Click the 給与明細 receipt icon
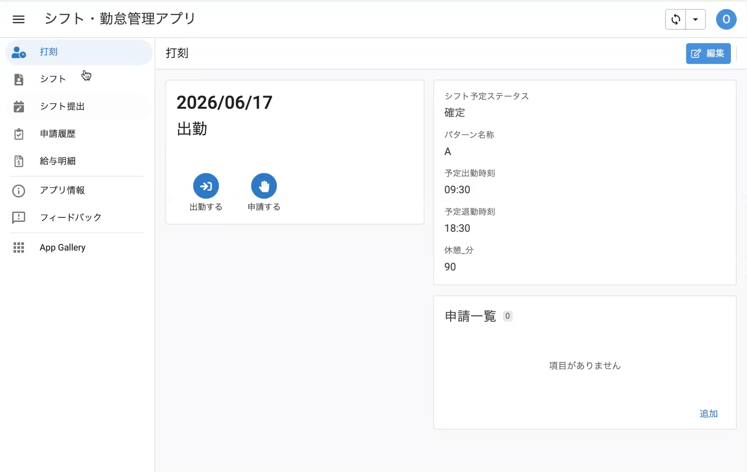Image resolution: width=747 pixels, height=472 pixels. click(x=19, y=161)
